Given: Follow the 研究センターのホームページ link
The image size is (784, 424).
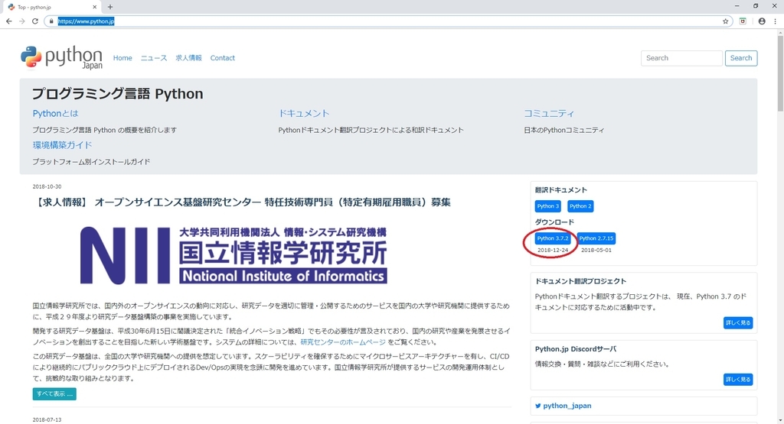Looking at the screenshot, I should [343, 342].
